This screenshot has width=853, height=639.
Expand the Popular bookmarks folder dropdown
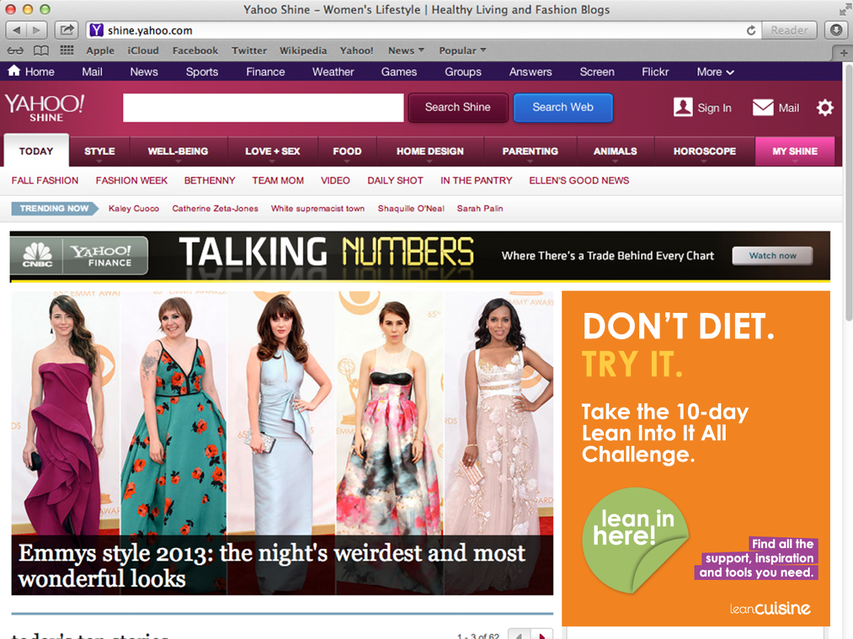[463, 50]
